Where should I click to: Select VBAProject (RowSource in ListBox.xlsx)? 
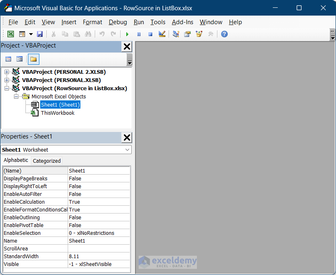point(74,88)
